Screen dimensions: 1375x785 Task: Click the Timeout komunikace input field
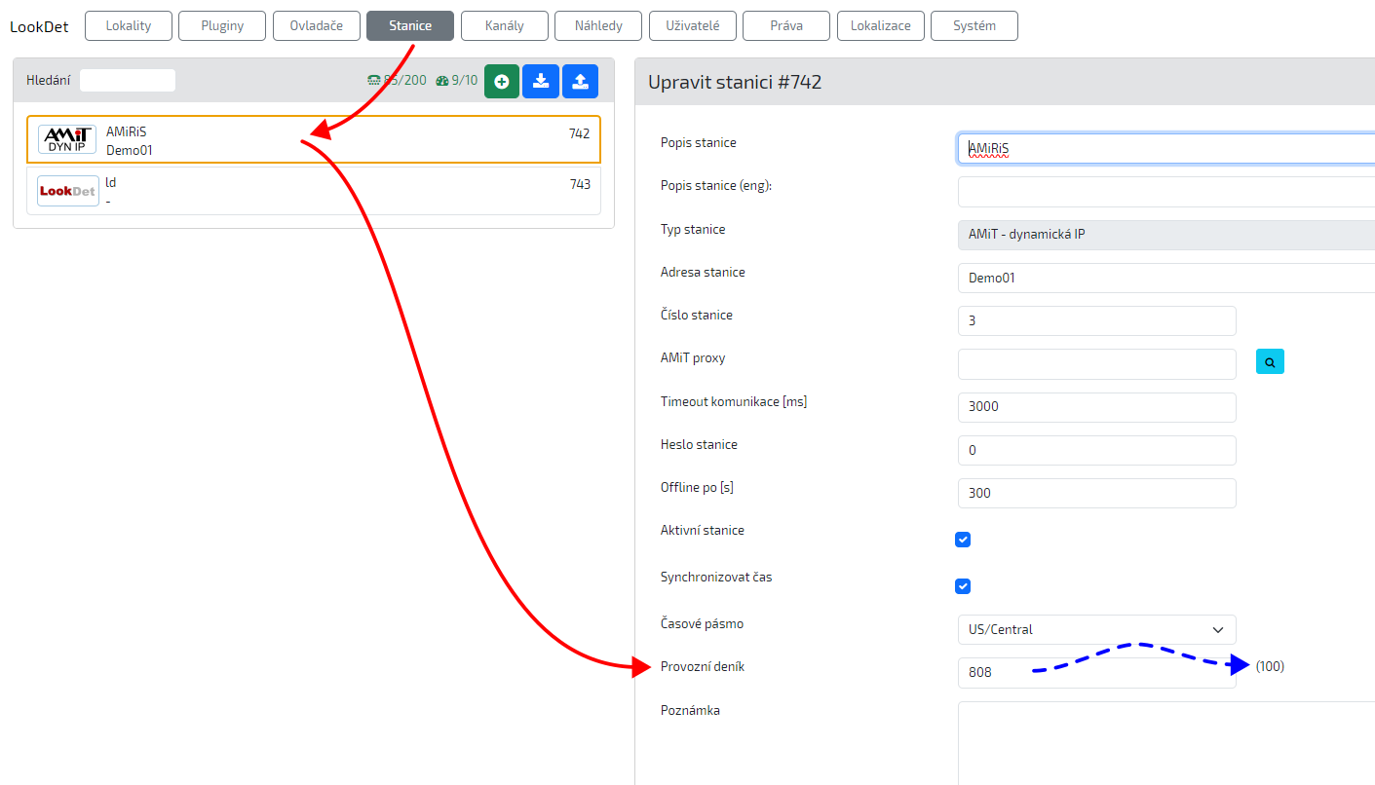[1096, 407]
